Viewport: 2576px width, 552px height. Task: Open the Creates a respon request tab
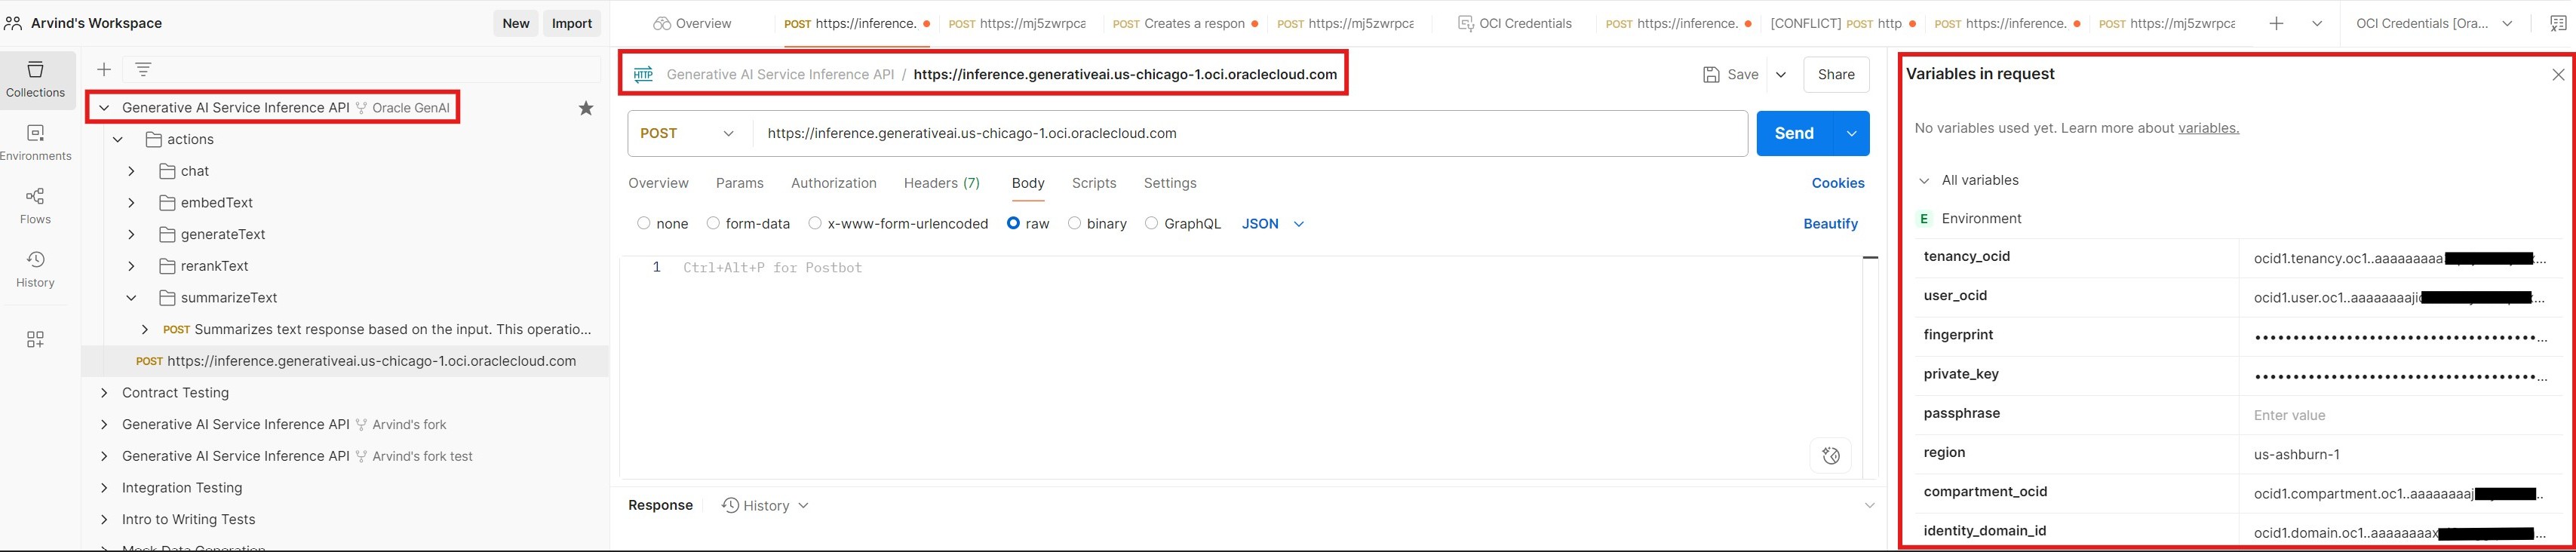click(x=1185, y=23)
